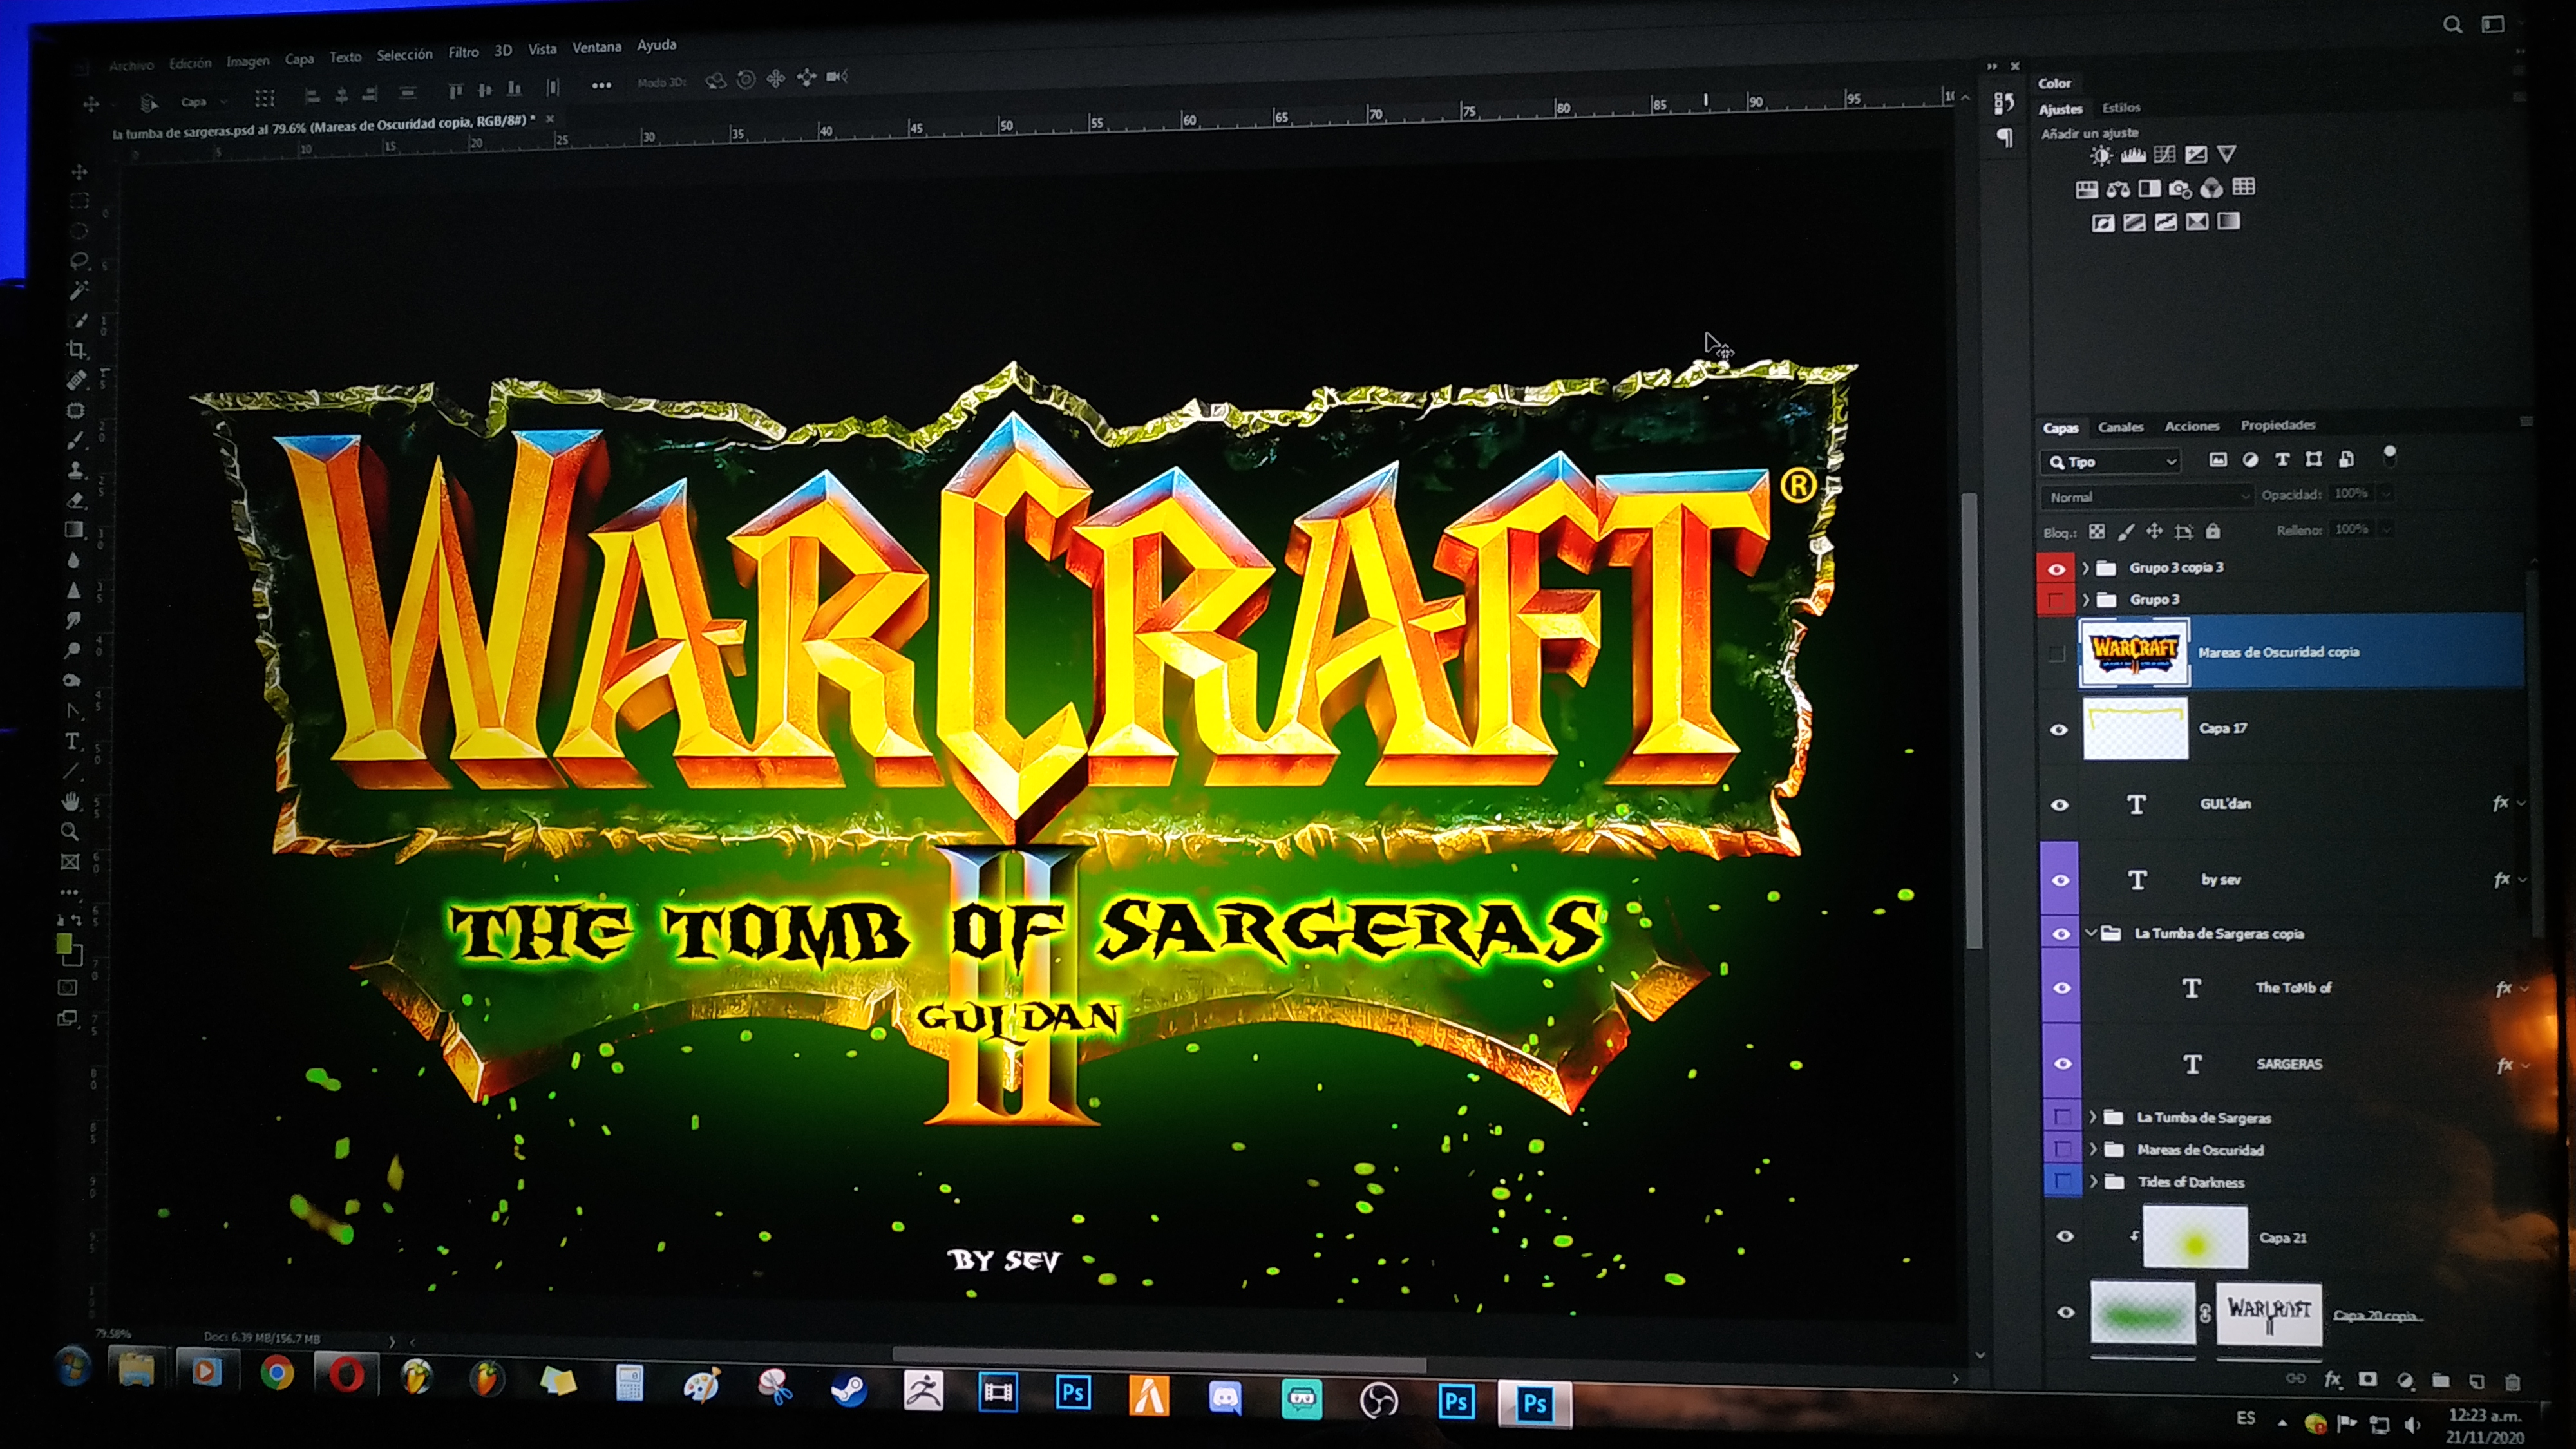Image resolution: width=2576 pixels, height=1449 pixels.
Task: Open Google Chrome from the taskbar
Action: (x=277, y=1373)
